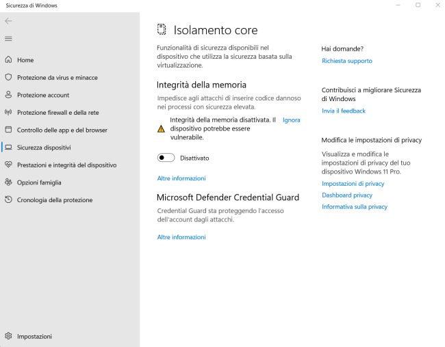Click the Invia il feedback link
The width and height of the screenshot is (445, 347).
pyautogui.click(x=344, y=111)
